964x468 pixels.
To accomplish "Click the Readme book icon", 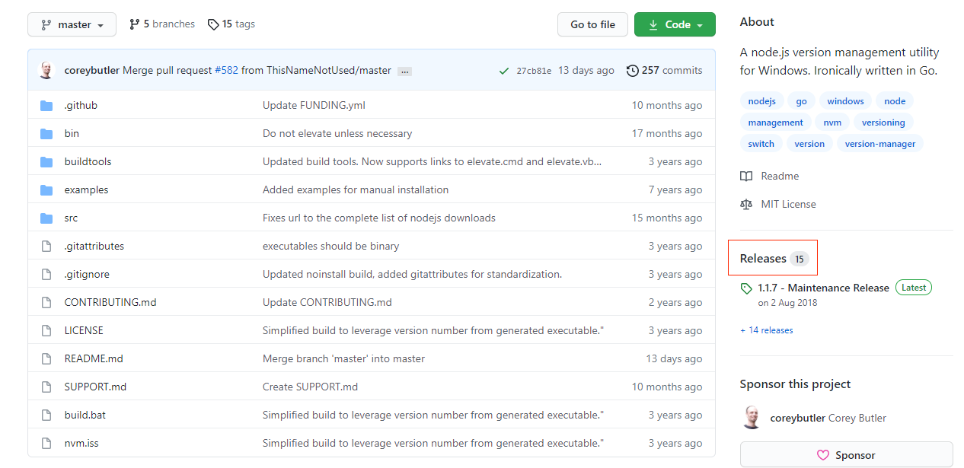I will coord(746,177).
